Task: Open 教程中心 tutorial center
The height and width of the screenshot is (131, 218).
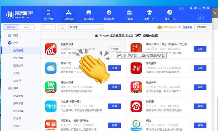Action: (x=150, y=15)
